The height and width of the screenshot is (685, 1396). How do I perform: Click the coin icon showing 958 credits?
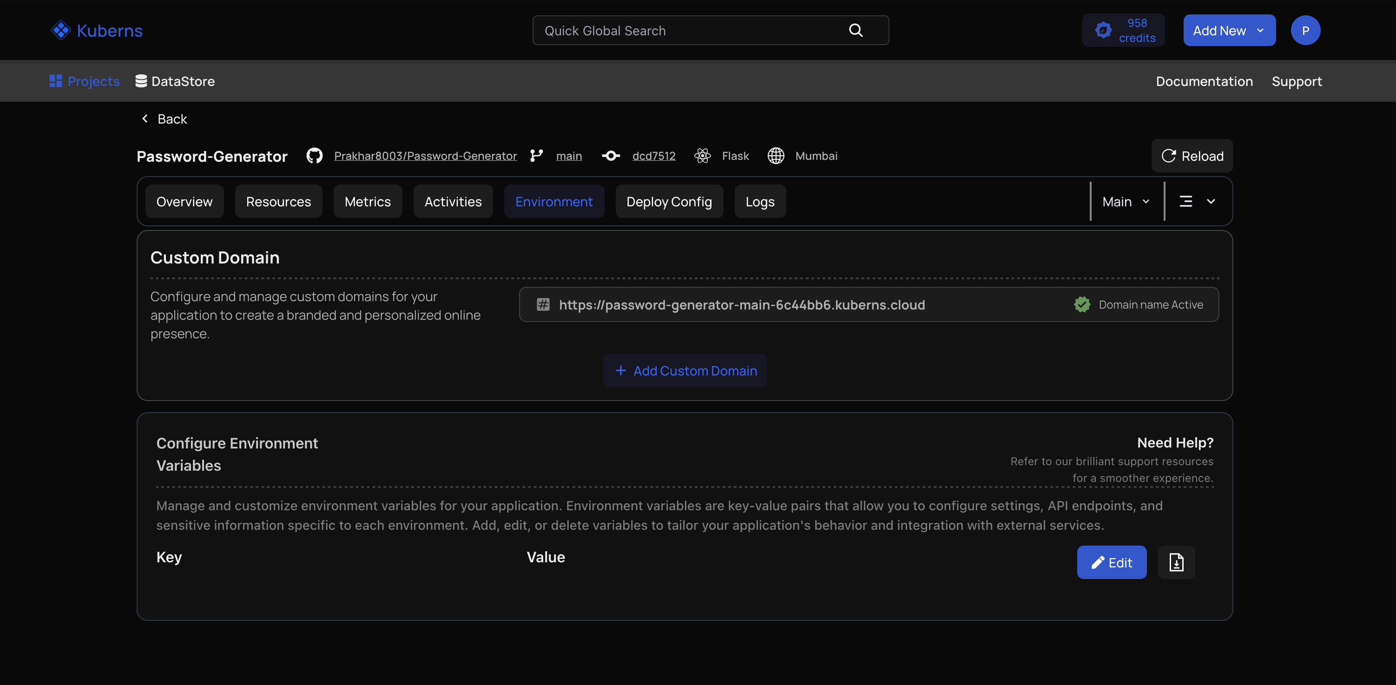pyautogui.click(x=1104, y=30)
